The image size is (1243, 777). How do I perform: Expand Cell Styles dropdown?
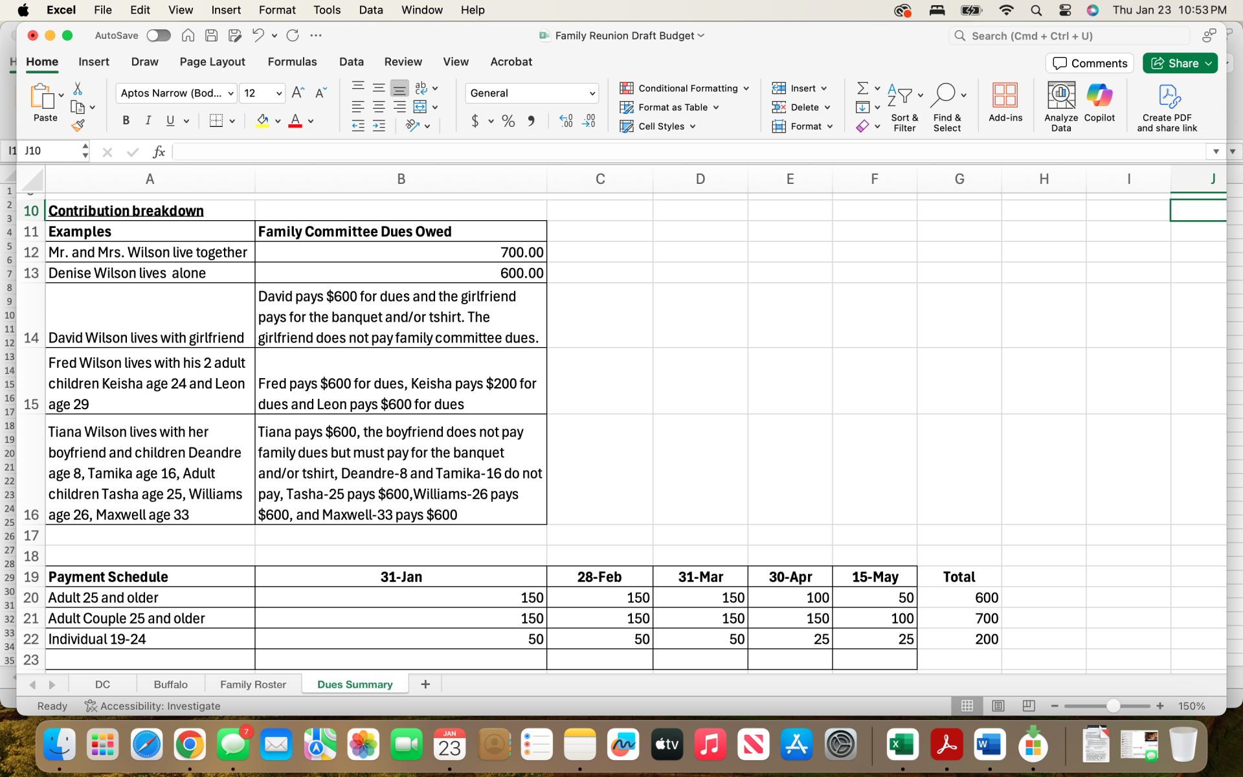point(693,126)
